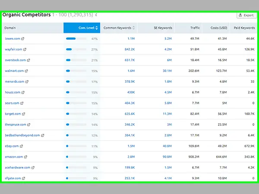This screenshot has height=194, width=259.
Task: Open walmart.com common keywords 1.6M
Action: coord(131,71)
